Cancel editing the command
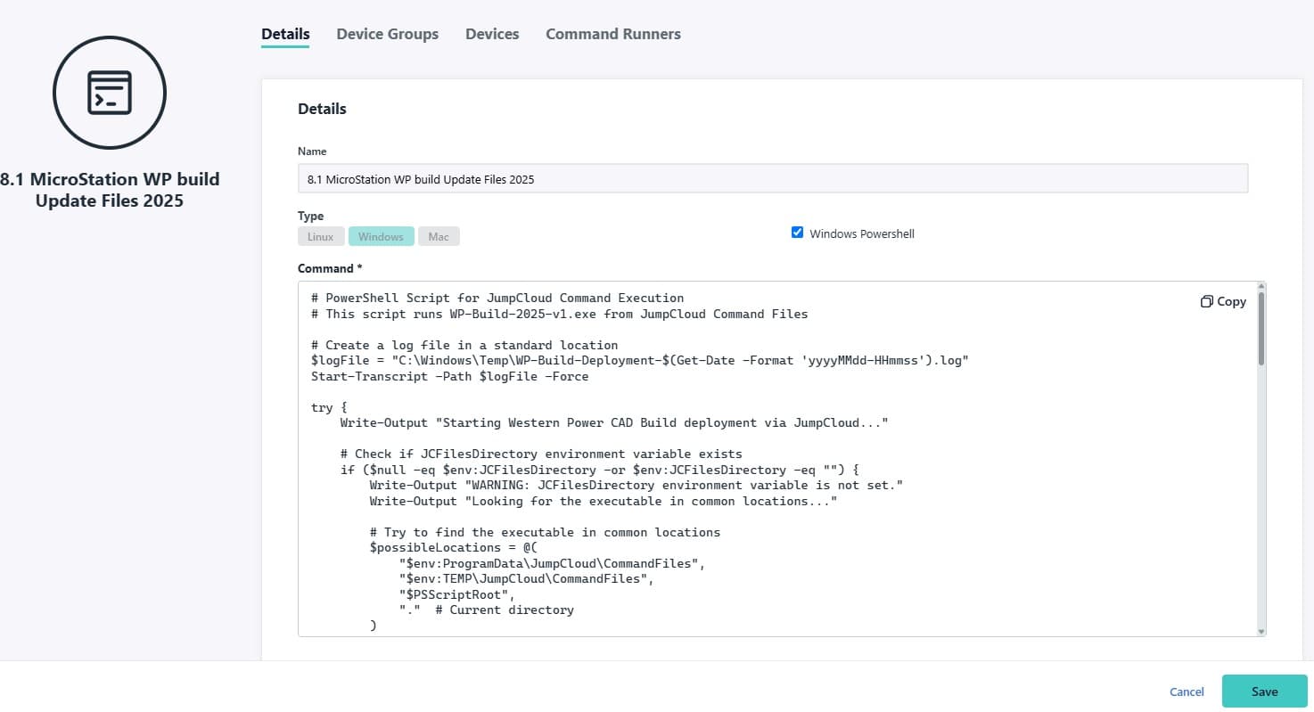Screen dimensions: 1314x712 click(1186, 692)
